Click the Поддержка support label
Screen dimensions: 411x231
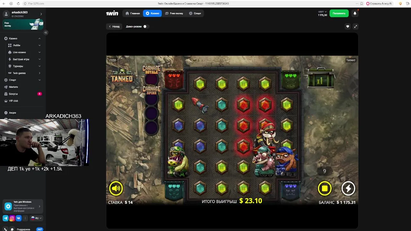[x=23, y=229]
